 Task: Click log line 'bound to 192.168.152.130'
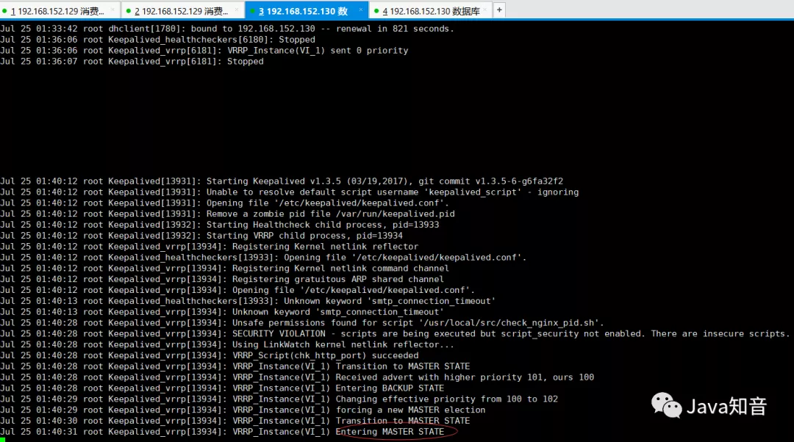tap(227, 29)
